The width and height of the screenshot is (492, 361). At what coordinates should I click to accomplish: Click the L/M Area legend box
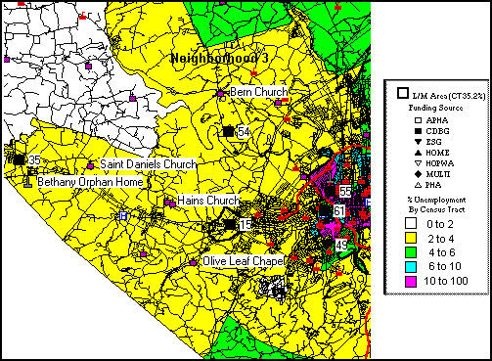click(x=403, y=93)
